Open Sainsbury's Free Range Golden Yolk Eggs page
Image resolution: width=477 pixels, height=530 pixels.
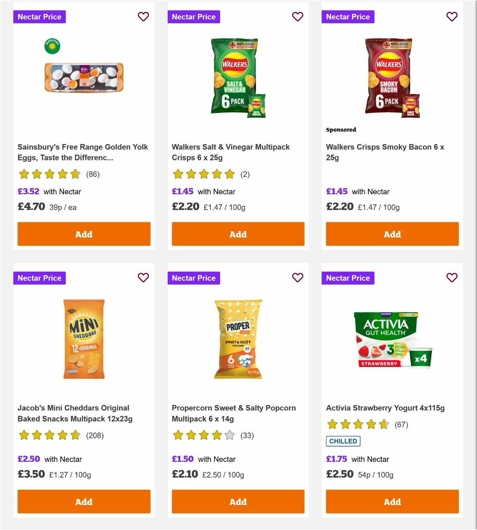pos(83,152)
